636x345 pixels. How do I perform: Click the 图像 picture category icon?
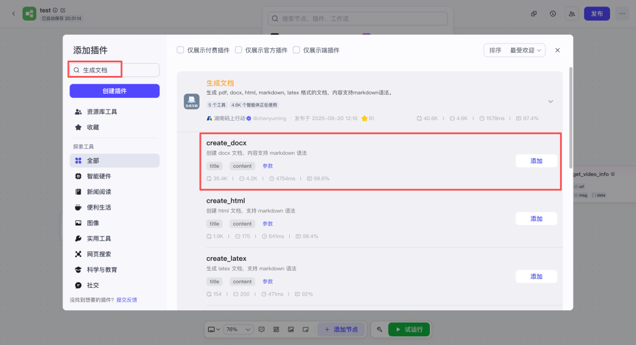coord(78,223)
